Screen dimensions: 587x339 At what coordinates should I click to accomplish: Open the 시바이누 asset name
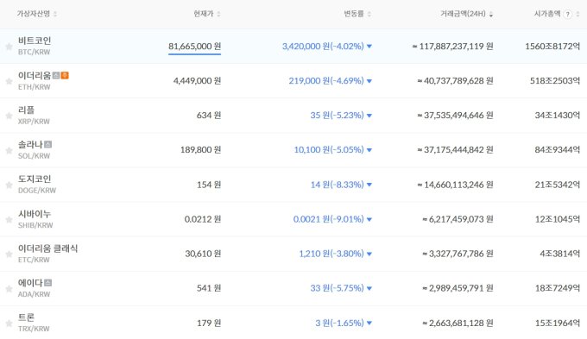(35, 214)
